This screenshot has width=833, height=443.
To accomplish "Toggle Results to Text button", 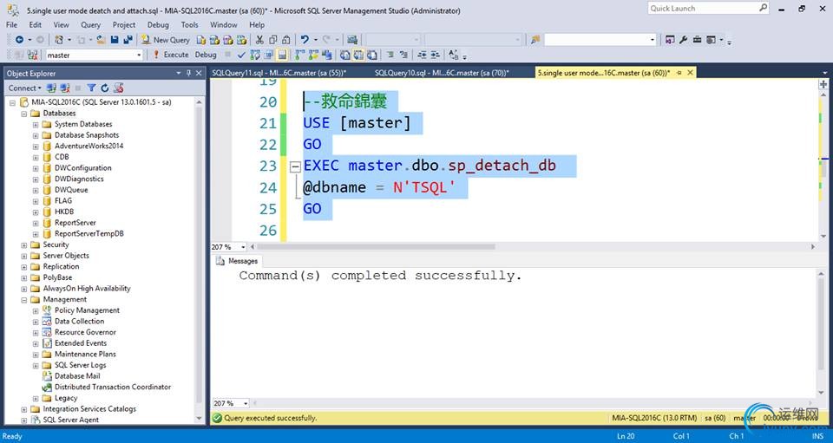I will pyautogui.click(x=344, y=55).
